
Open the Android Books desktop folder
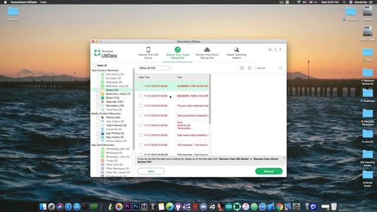tap(368, 178)
